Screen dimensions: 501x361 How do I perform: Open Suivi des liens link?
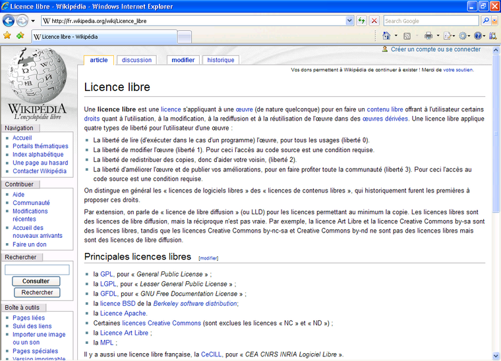pyautogui.click(x=32, y=326)
